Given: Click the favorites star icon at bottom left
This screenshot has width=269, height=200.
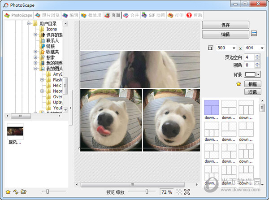Looking at the screenshot, I should click(8, 191).
